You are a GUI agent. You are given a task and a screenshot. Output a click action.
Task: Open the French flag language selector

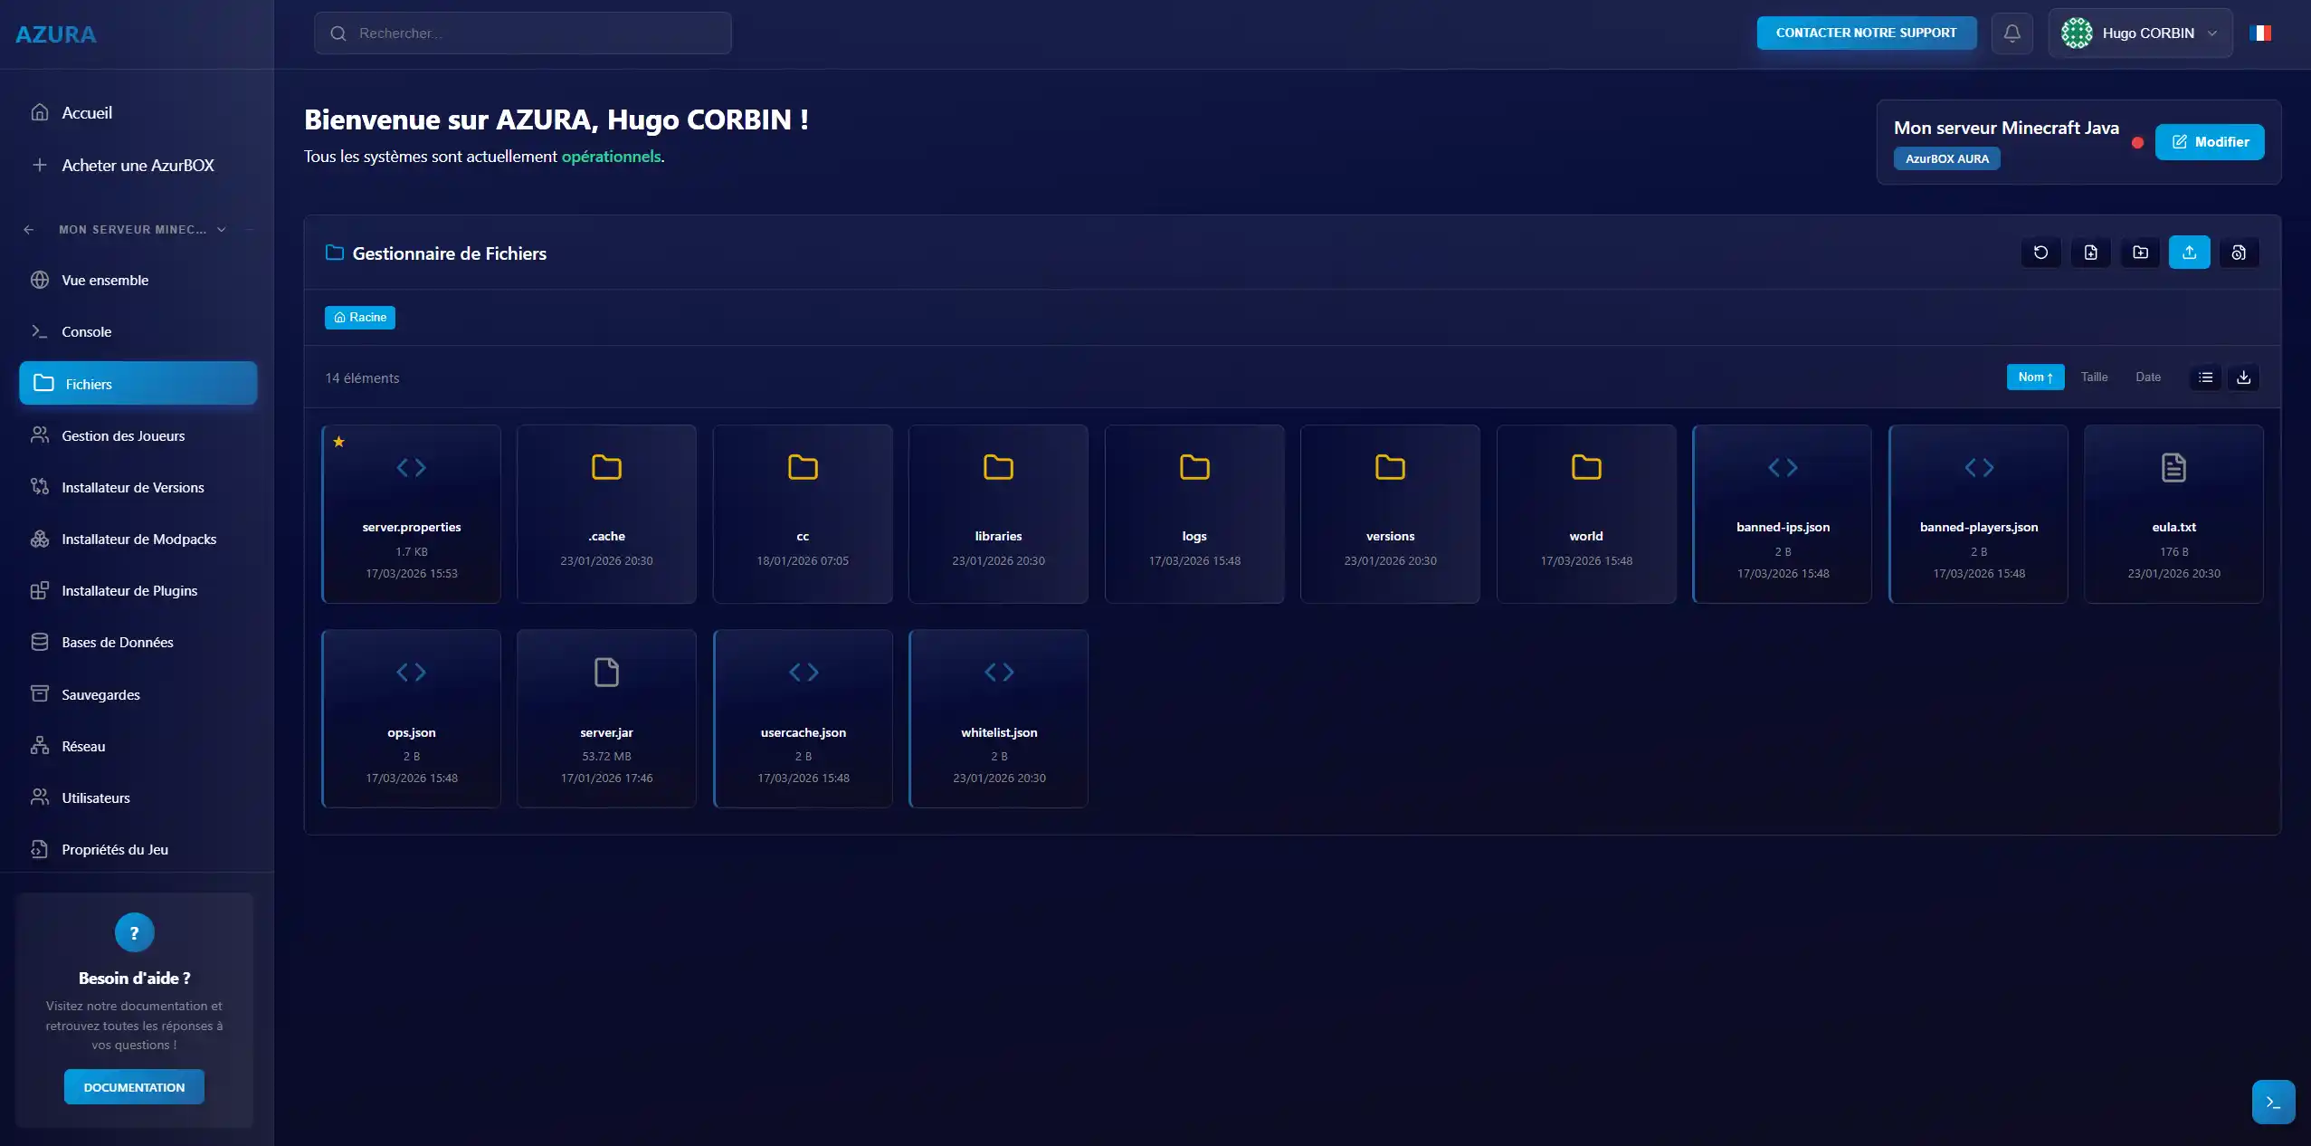tap(2259, 33)
